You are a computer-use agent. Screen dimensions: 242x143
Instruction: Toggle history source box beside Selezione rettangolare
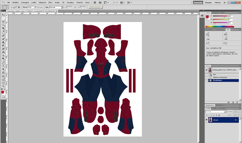(x=206, y=77)
